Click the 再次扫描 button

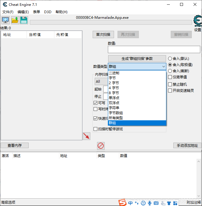click(x=128, y=35)
